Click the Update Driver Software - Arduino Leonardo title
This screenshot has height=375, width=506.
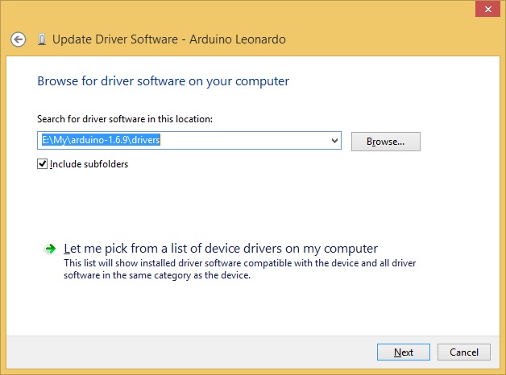[x=168, y=39]
